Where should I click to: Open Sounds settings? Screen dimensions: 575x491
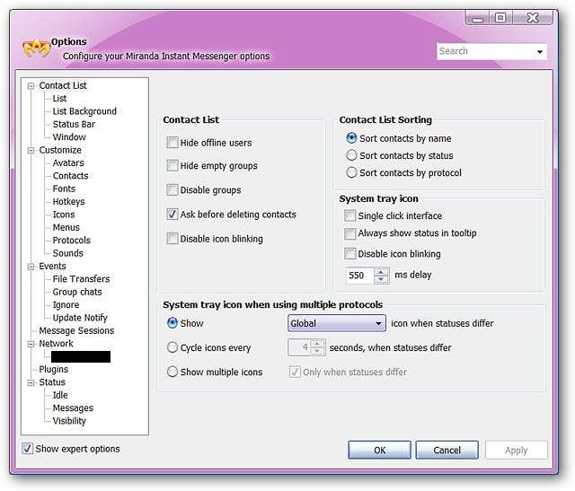click(x=68, y=253)
